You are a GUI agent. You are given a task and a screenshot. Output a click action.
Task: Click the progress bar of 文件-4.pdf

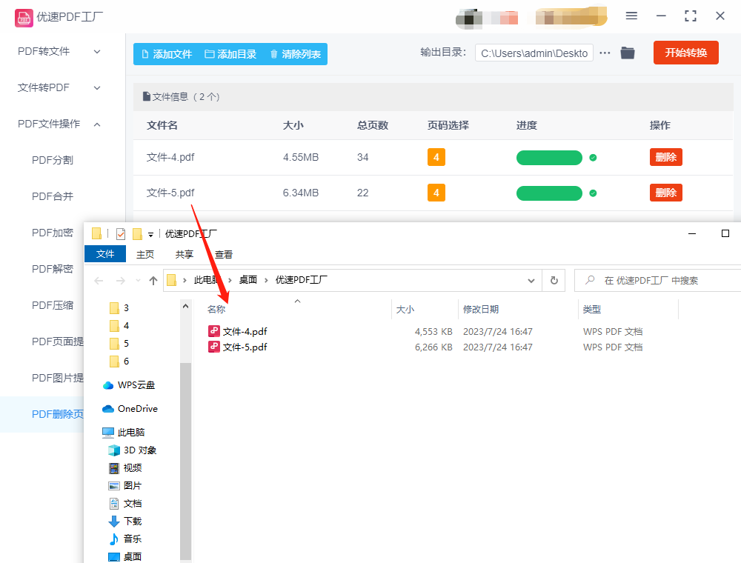pyautogui.click(x=549, y=158)
